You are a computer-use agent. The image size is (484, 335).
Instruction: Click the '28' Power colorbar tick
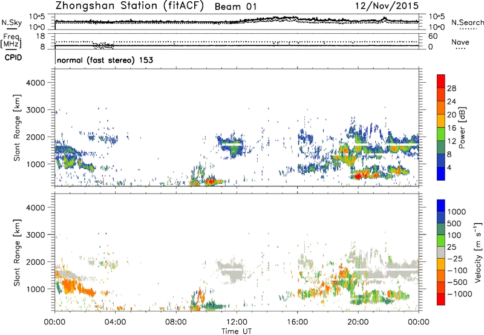(451, 88)
